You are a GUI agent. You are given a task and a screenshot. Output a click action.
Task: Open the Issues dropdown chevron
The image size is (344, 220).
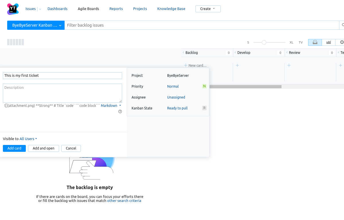[40, 9]
